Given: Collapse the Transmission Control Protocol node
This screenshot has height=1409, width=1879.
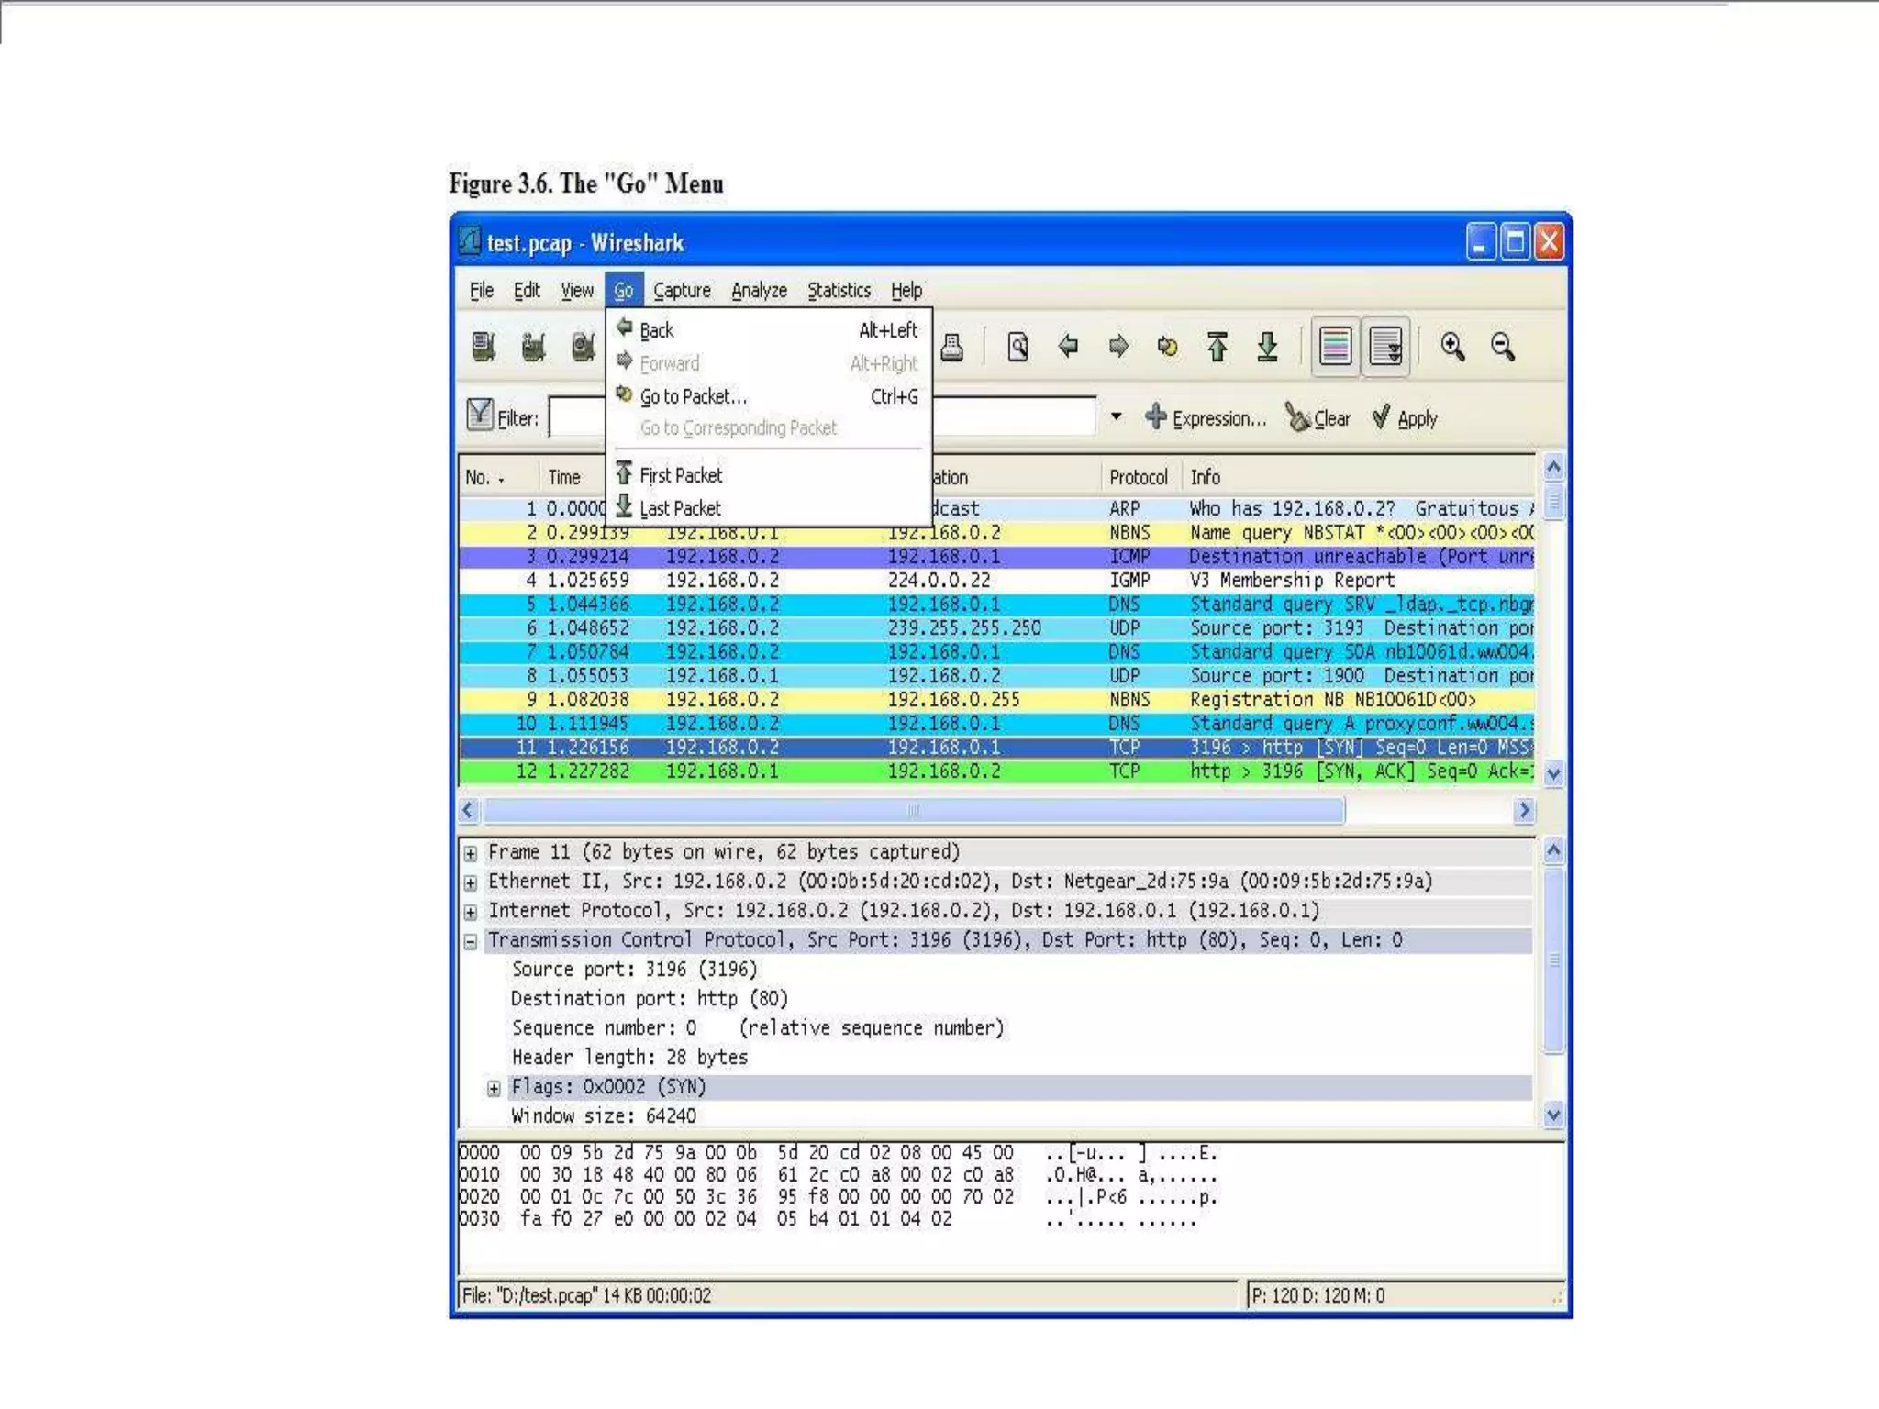Looking at the screenshot, I should point(471,942).
